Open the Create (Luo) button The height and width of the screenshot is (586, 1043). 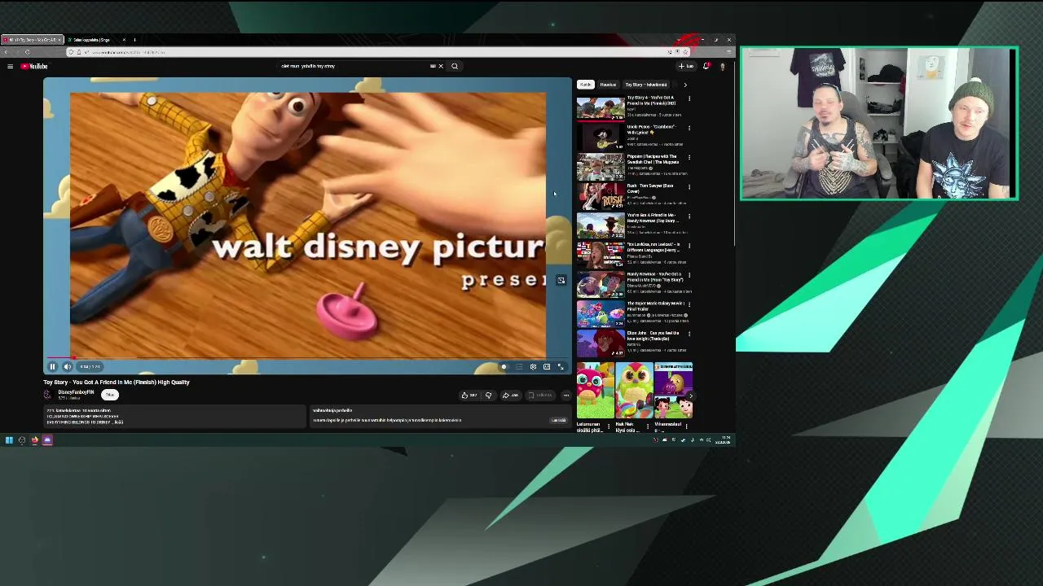click(x=686, y=66)
